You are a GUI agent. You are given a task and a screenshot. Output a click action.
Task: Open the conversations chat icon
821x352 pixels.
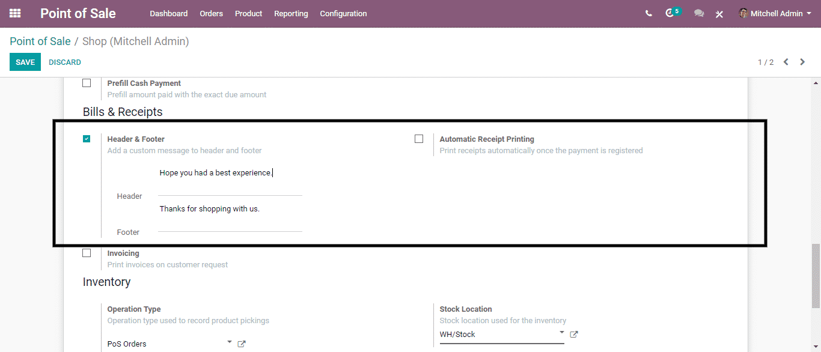[698, 13]
